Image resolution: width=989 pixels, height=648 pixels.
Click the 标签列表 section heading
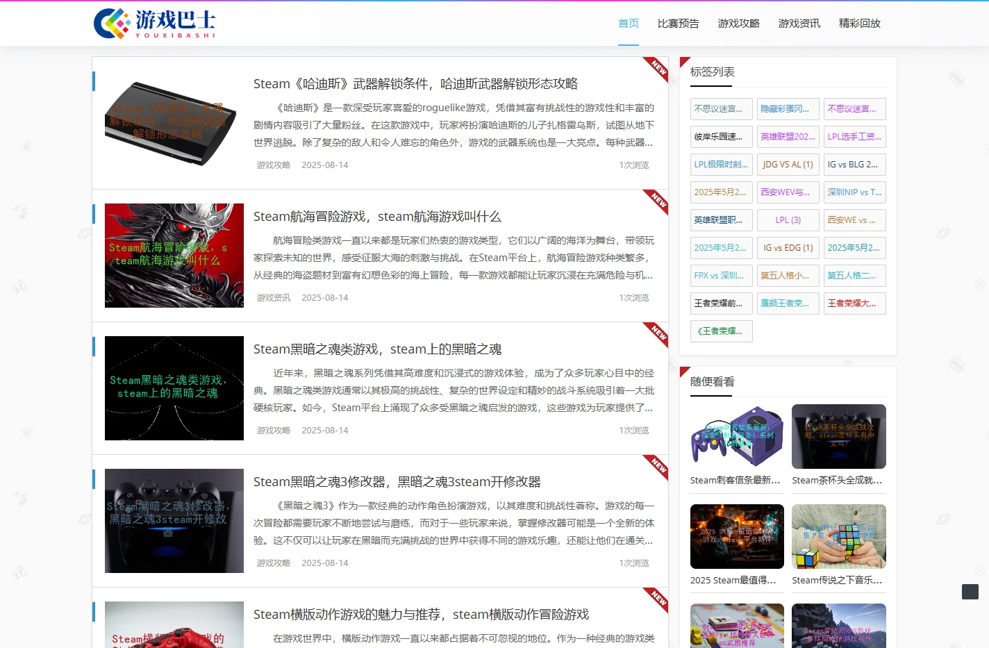click(x=713, y=72)
